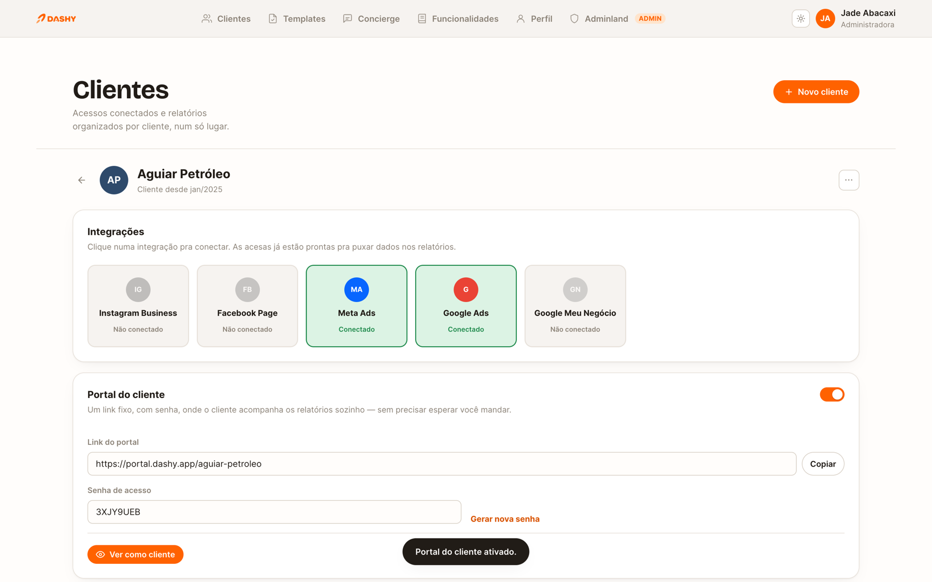932x582 pixels.
Task: Dismiss the 'Portal do cliente ativado' toast
Action: tap(465, 551)
